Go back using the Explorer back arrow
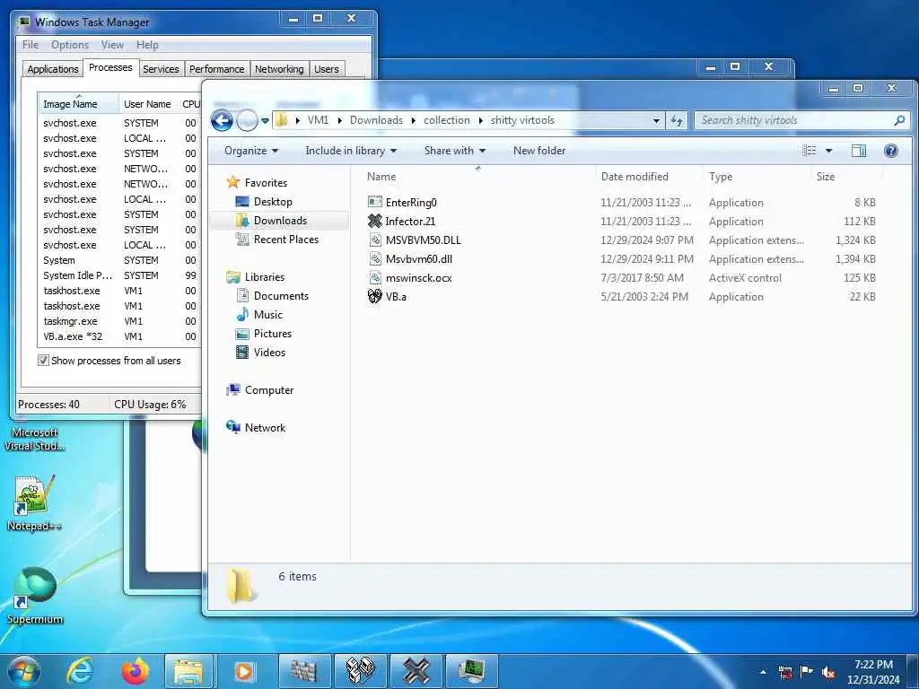 click(222, 121)
